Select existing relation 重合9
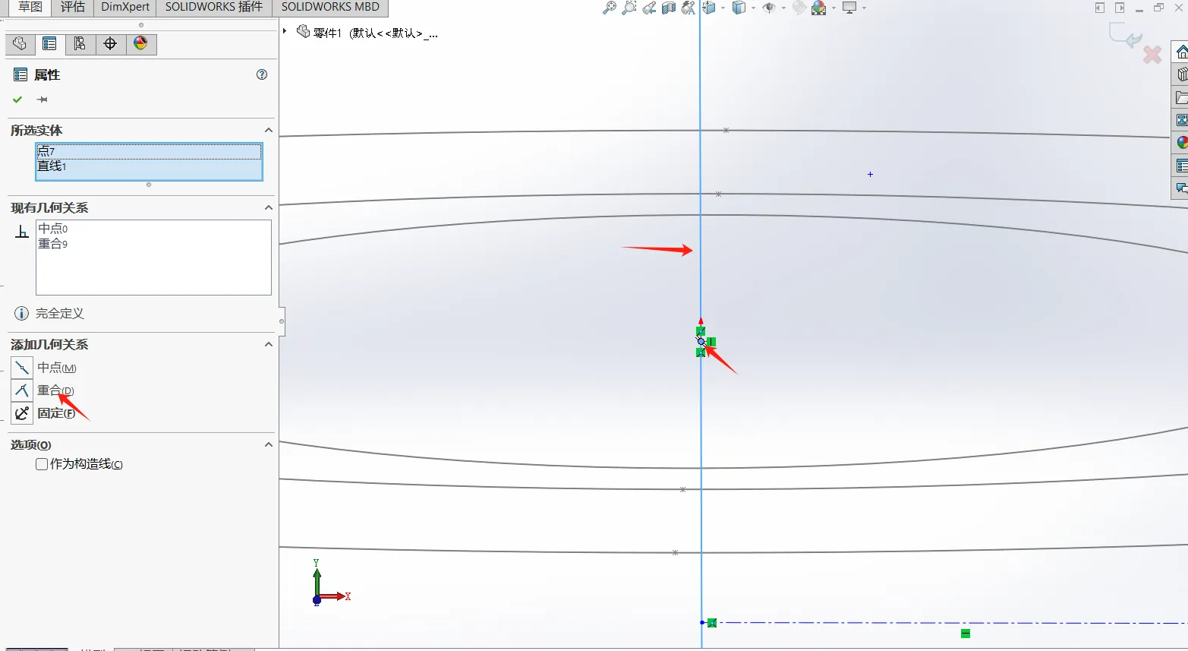 click(x=53, y=244)
